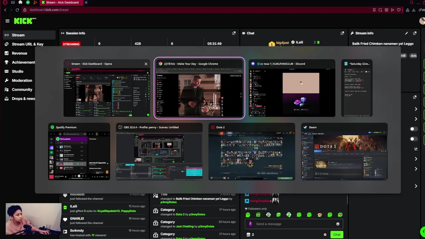The height and width of the screenshot is (239, 425).
Task: Click the heart bookmark icon in Opera toolbar
Action: coord(398,10)
